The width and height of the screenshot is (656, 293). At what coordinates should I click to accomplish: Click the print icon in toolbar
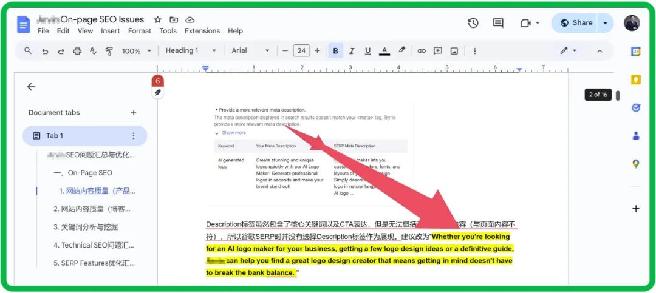pyautogui.click(x=77, y=51)
